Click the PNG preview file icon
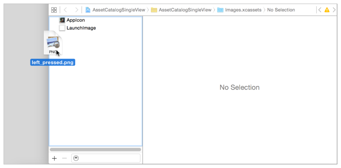Screen dimensions: 341x168 tap(53, 43)
